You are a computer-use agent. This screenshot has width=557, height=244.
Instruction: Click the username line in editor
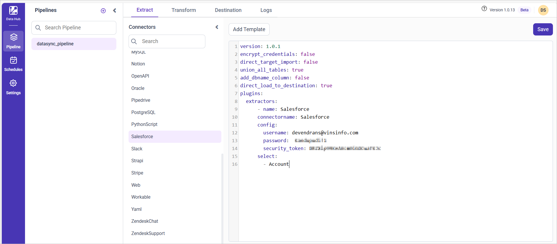[311, 133]
